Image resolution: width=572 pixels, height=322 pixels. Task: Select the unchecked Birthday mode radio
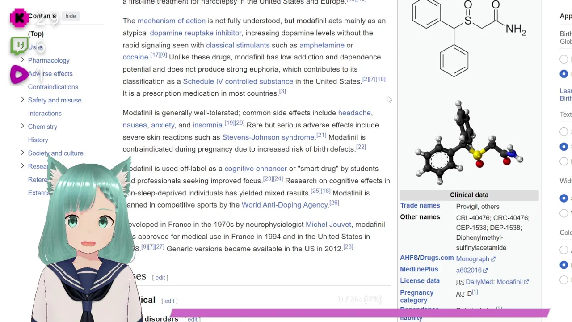pos(564,59)
